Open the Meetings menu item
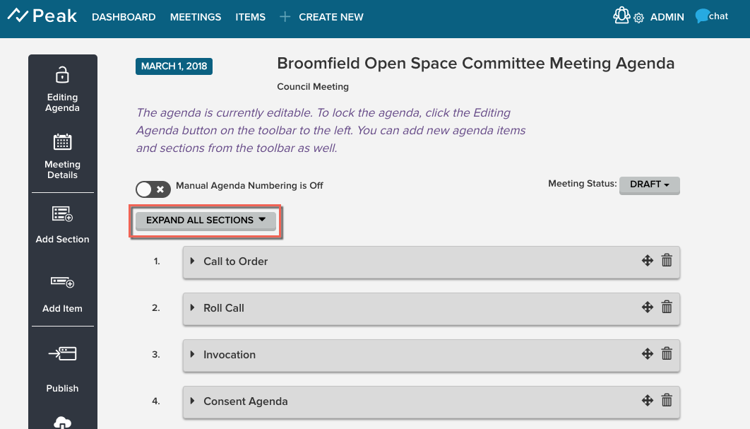The image size is (750, 429). (x=196, y=17)
